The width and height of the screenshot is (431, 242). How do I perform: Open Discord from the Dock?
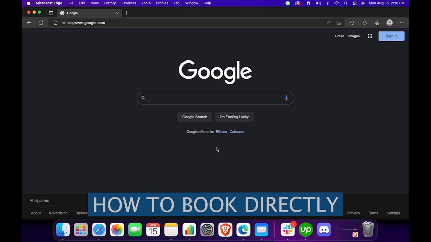point(324,230)
